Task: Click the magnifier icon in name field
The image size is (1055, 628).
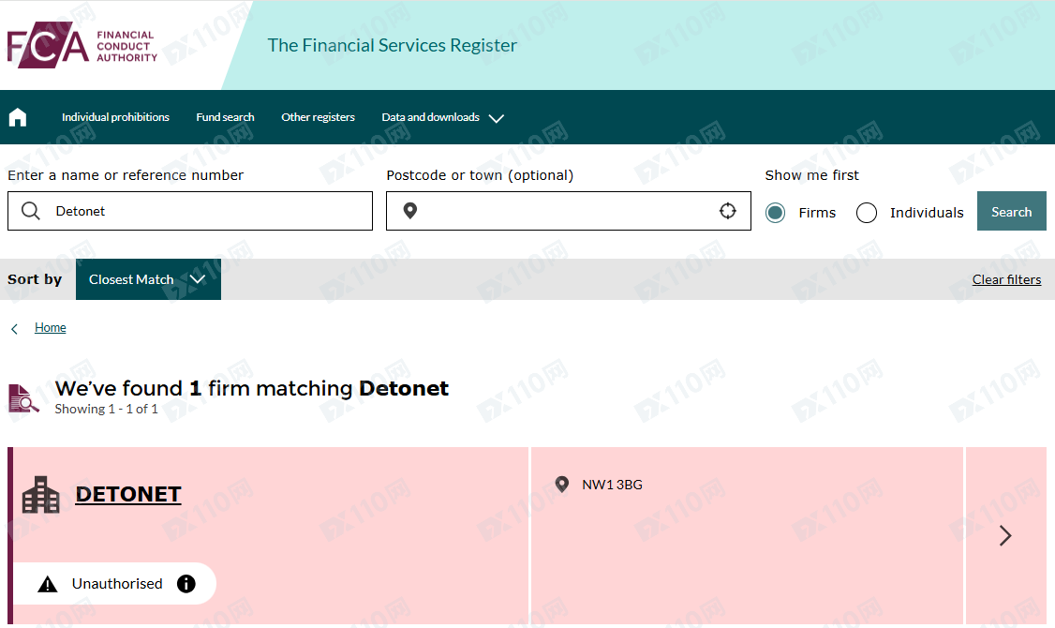Action: [x=30, y=211]
